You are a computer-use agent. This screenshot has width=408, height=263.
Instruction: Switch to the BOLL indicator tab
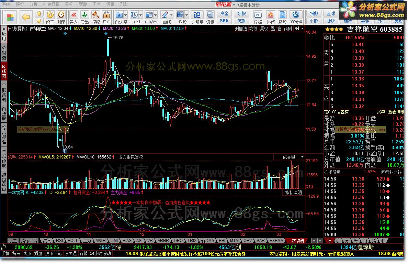point(72,241)
